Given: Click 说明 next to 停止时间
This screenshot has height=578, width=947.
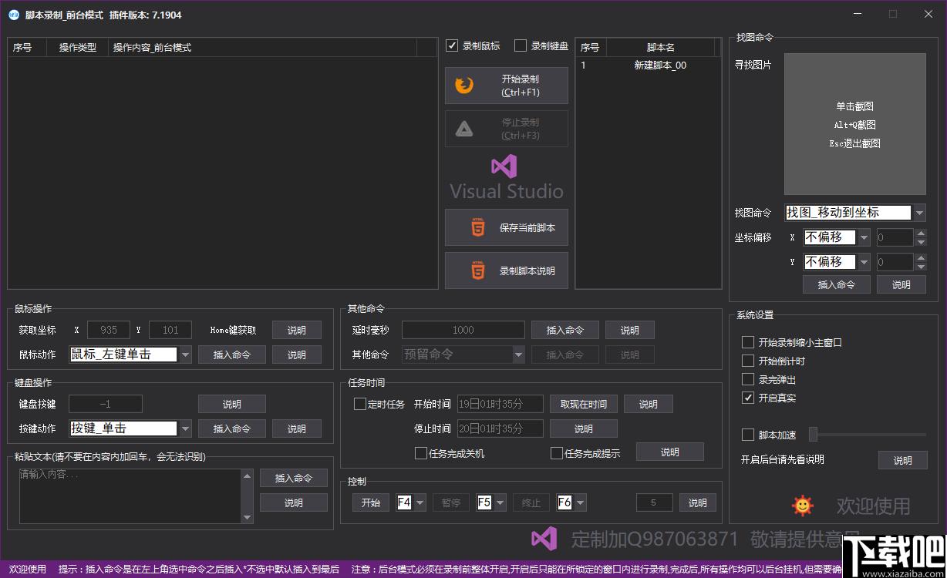Looking at the screenshot, I should click(x=584, y=428).
